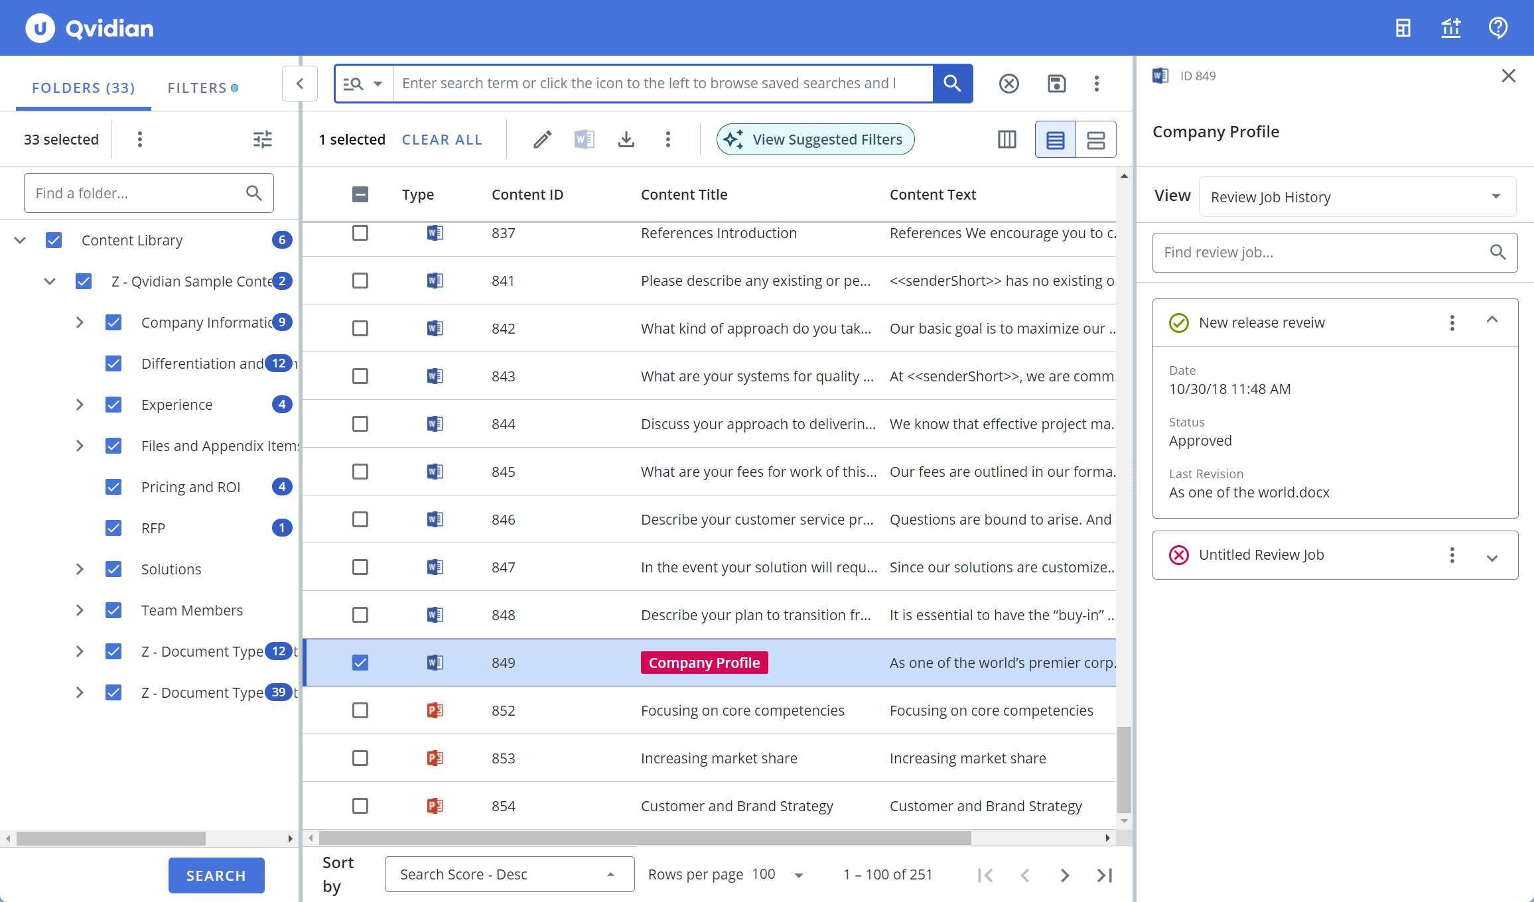
Task: Jump to the last results page
Action: coord(1105,875)
